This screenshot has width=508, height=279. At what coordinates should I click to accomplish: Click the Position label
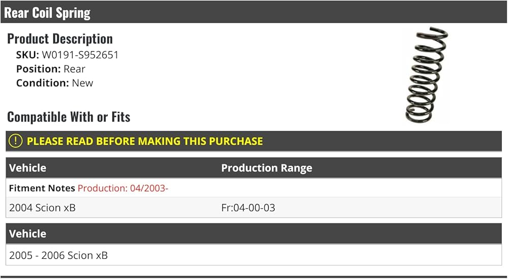39,69
